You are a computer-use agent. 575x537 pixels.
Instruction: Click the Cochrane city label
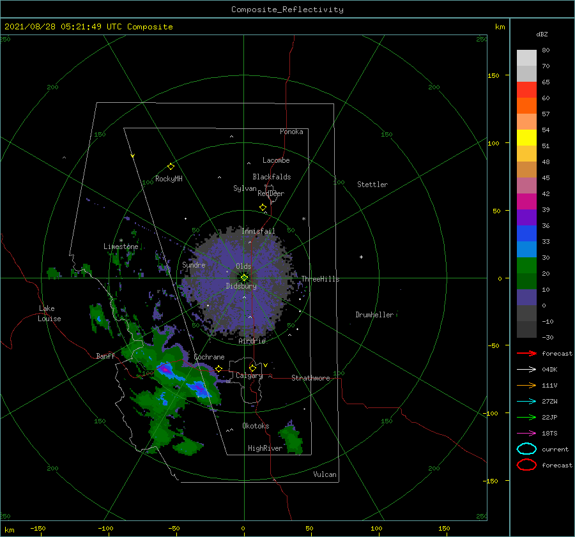[209, 357]
